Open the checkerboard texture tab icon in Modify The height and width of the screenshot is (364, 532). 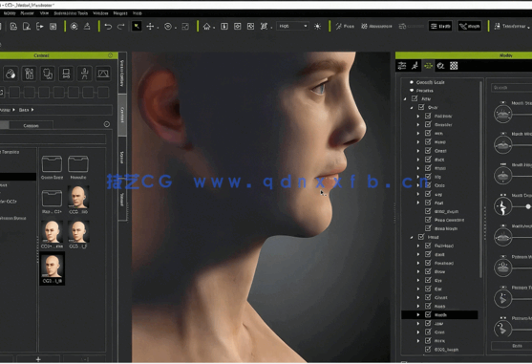(x=454, y=66)
